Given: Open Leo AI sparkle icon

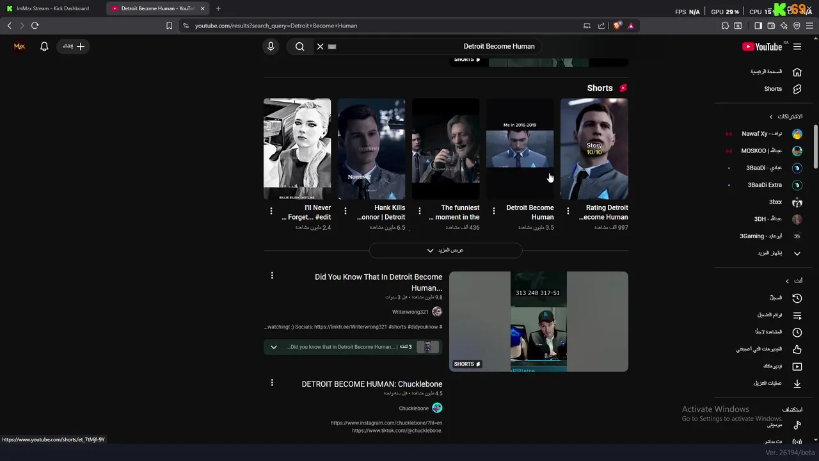Looking at the screenshot, I should coord(784,26).
